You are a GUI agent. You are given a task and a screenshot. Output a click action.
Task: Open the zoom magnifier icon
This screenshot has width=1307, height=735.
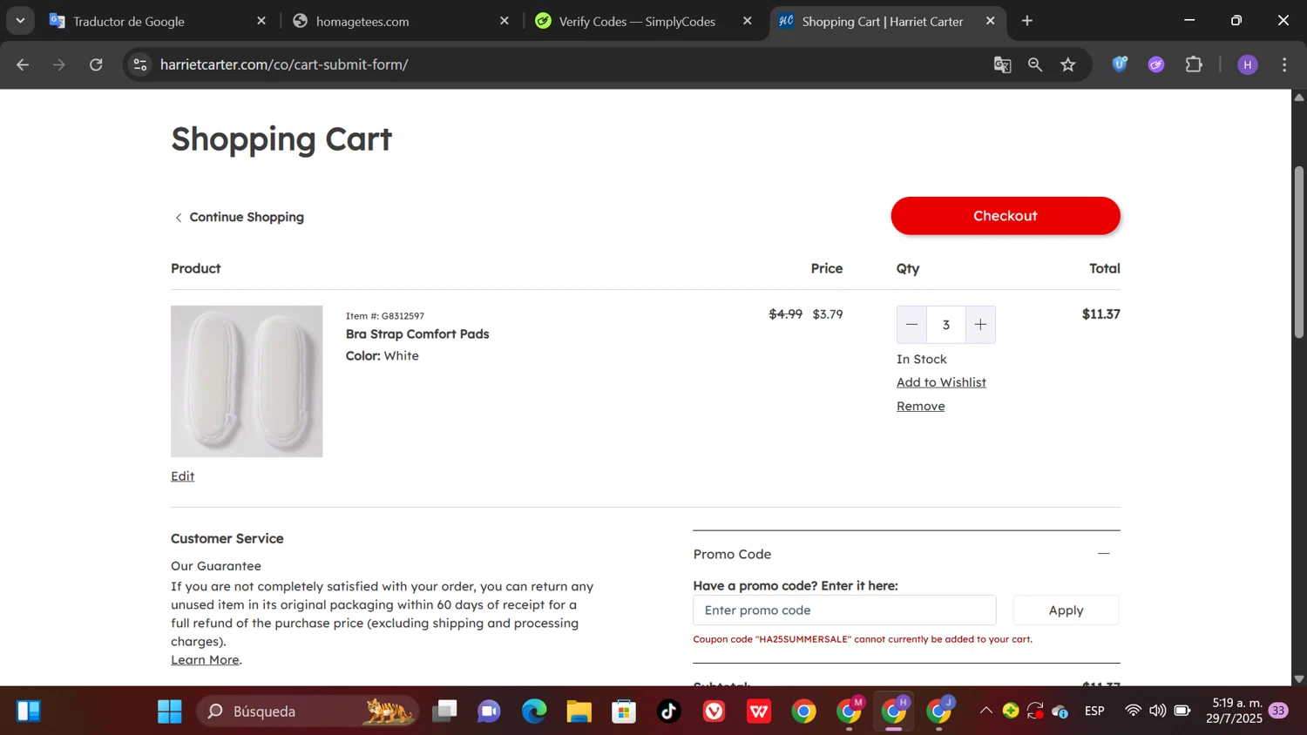[x=1035, y=64]
